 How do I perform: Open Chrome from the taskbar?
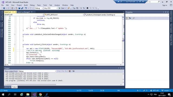tap(40, 95)
